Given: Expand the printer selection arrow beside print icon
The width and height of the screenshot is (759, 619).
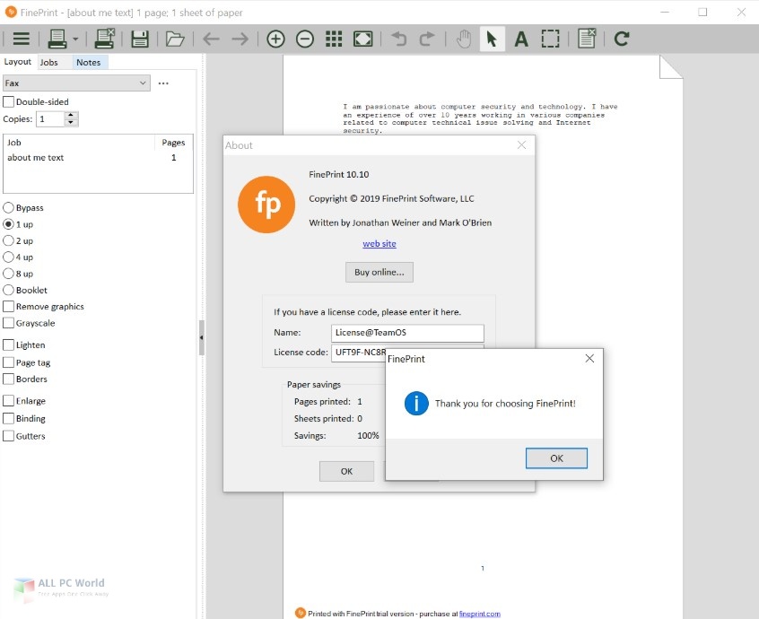Looking at the screenshot, I should [x=75, y=39].
